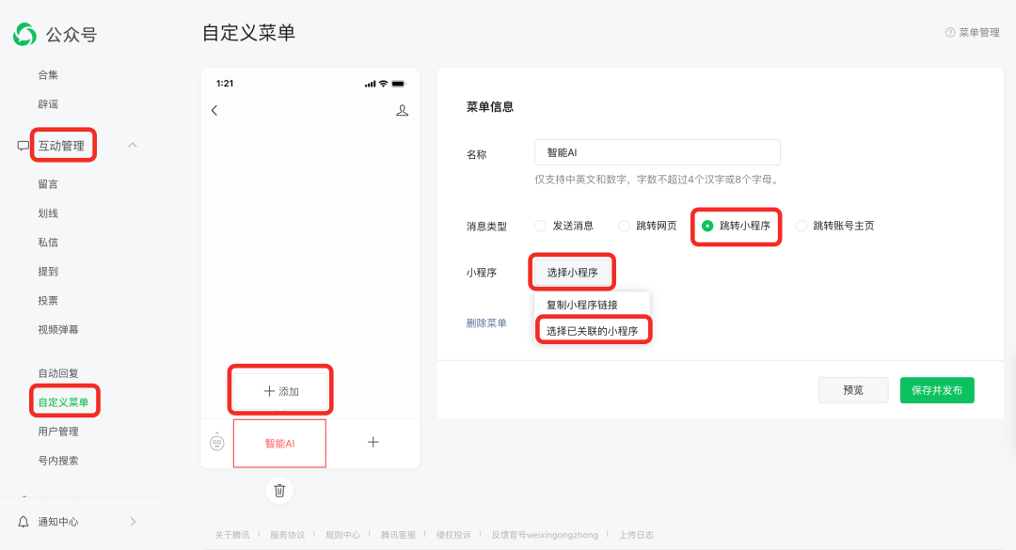The image size is (1016, 550).
Task: Open 投票 in the sidebar
Action: pyautogui.click(x=48, y=301)
